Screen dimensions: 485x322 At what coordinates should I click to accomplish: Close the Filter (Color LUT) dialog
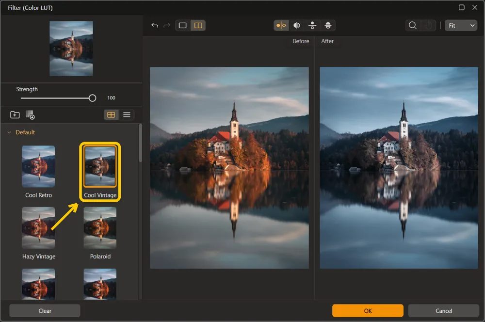click(475, 7)
